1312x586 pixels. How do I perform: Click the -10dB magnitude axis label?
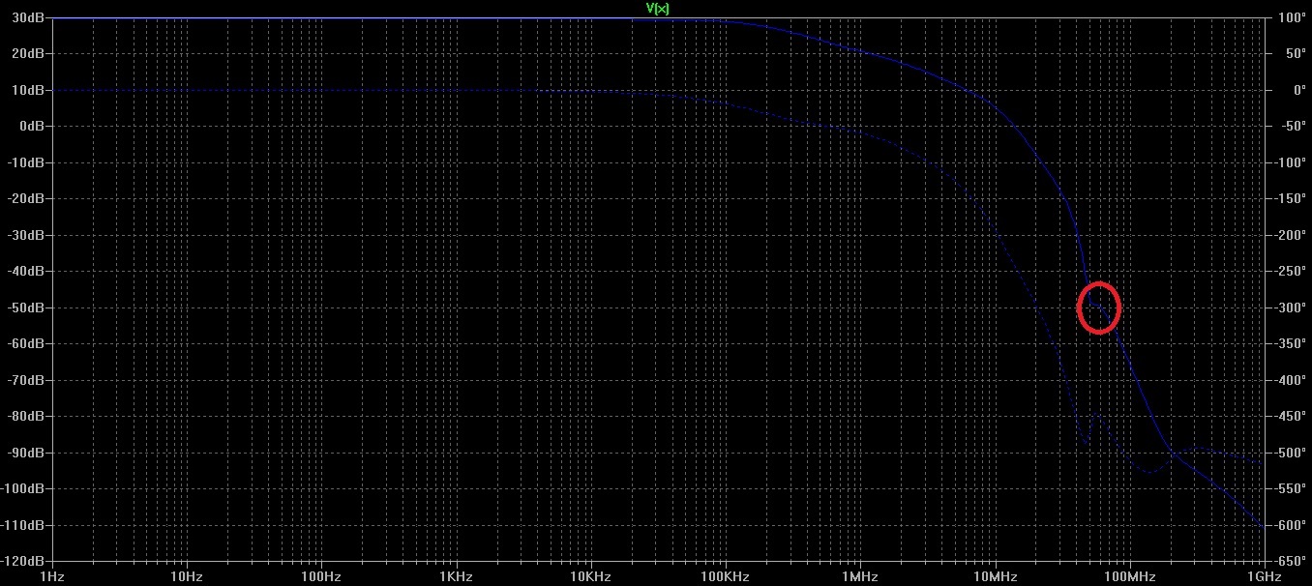(27, 162)
